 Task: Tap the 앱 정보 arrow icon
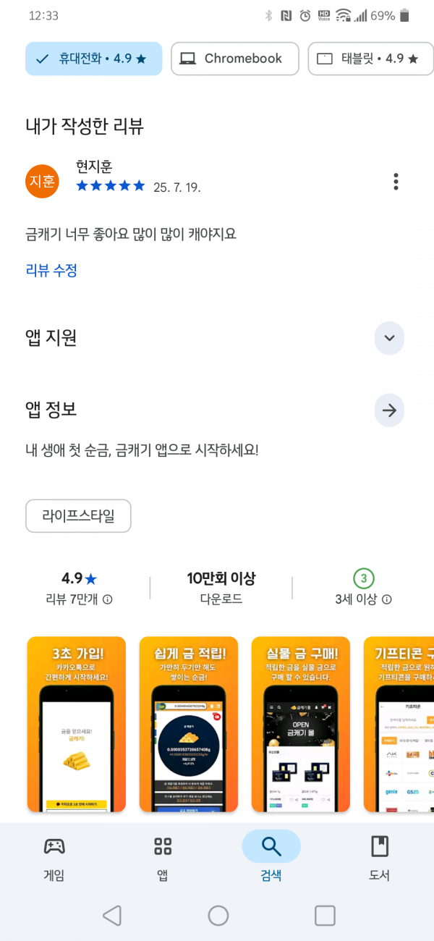coord(389,410)
